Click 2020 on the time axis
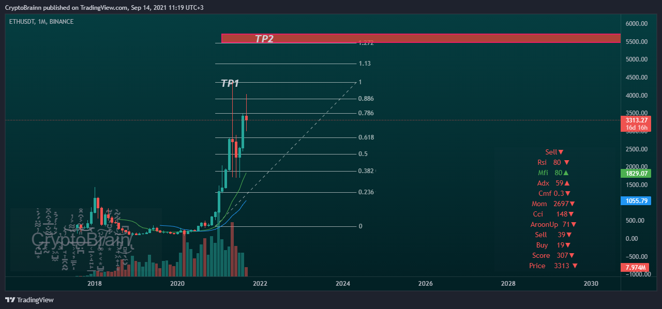This screenshot has height=309, width=662. [177, 284]
